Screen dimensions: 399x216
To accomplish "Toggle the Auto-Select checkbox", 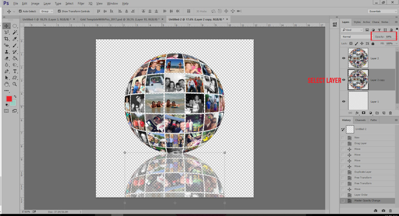I will pos(20,11).
